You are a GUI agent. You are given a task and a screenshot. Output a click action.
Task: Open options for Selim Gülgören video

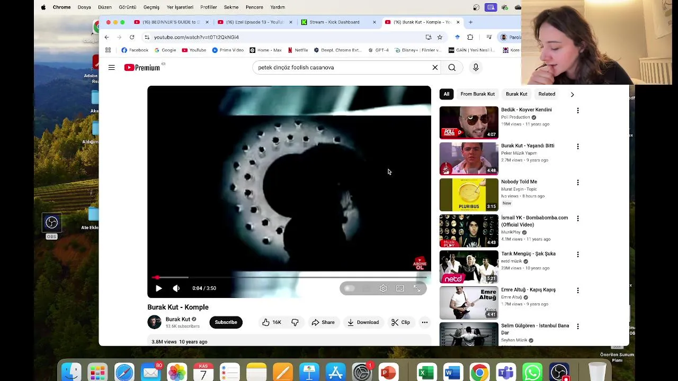tap(578, 326)
